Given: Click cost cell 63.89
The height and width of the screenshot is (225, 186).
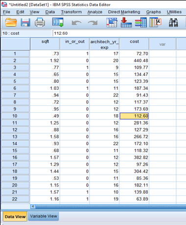Looking at the screenshot, I should coord(134,199).
